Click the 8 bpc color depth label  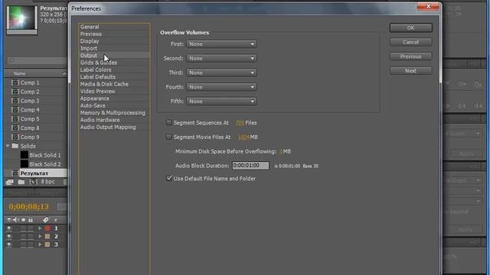[47, 182]
